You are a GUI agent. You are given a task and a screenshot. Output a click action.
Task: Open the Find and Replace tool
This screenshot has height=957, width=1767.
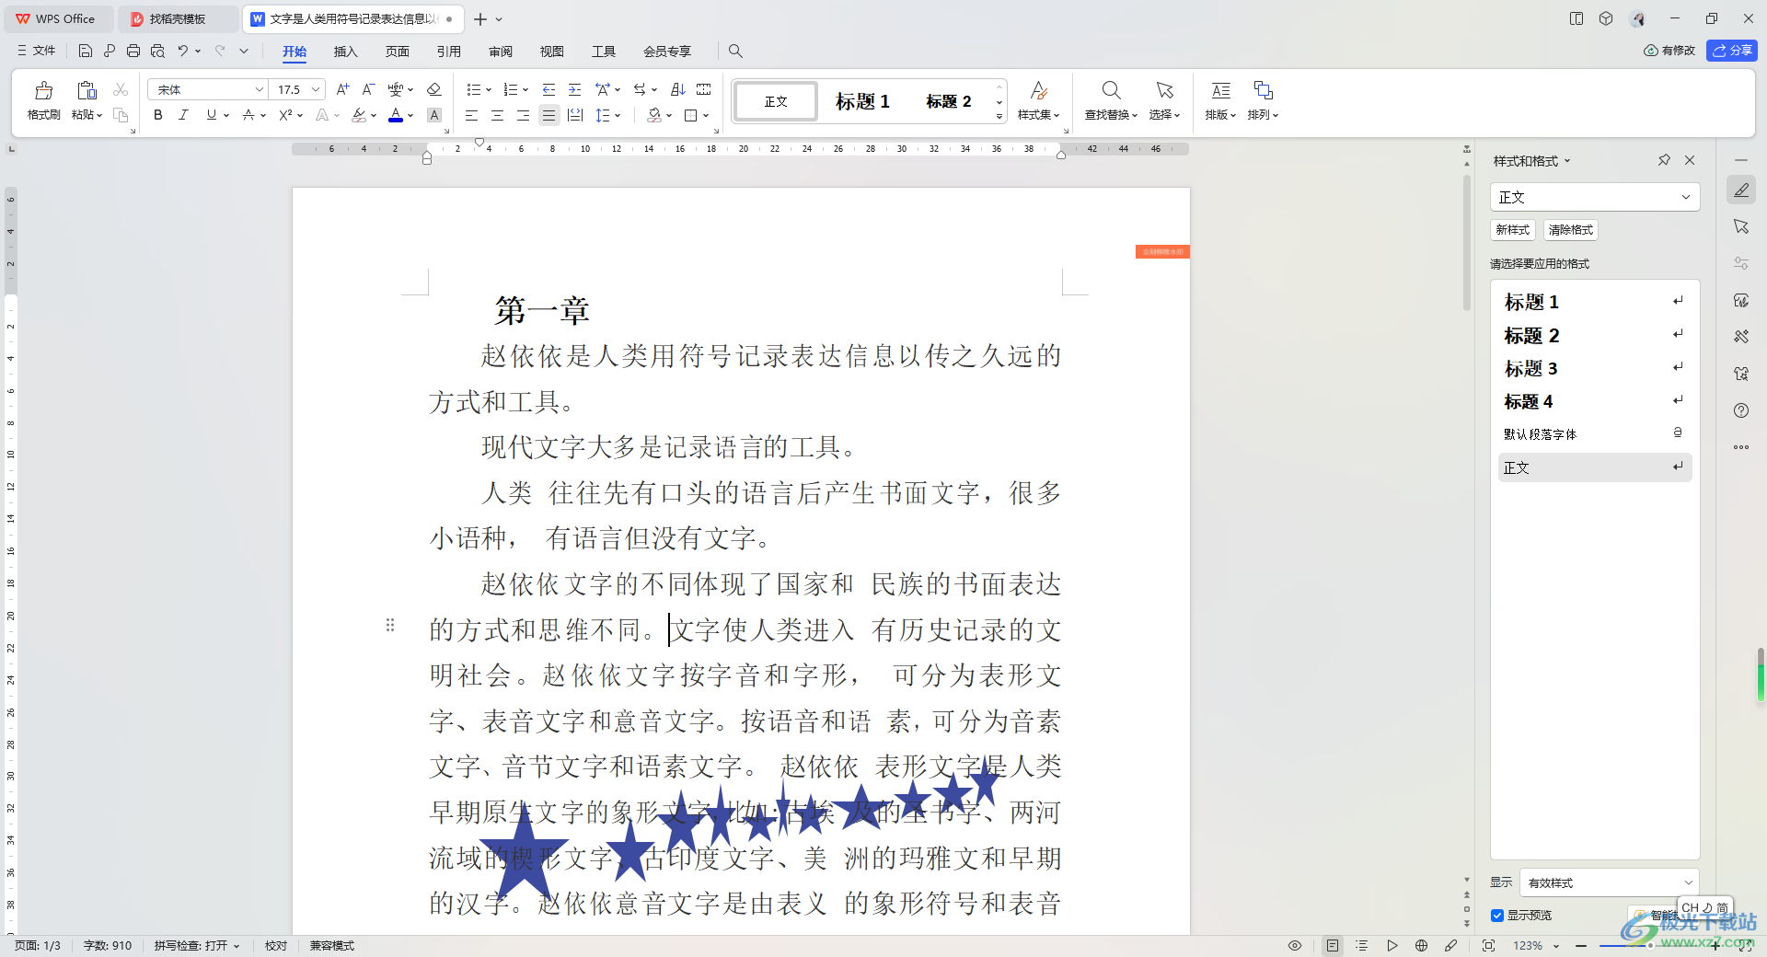1111,99
